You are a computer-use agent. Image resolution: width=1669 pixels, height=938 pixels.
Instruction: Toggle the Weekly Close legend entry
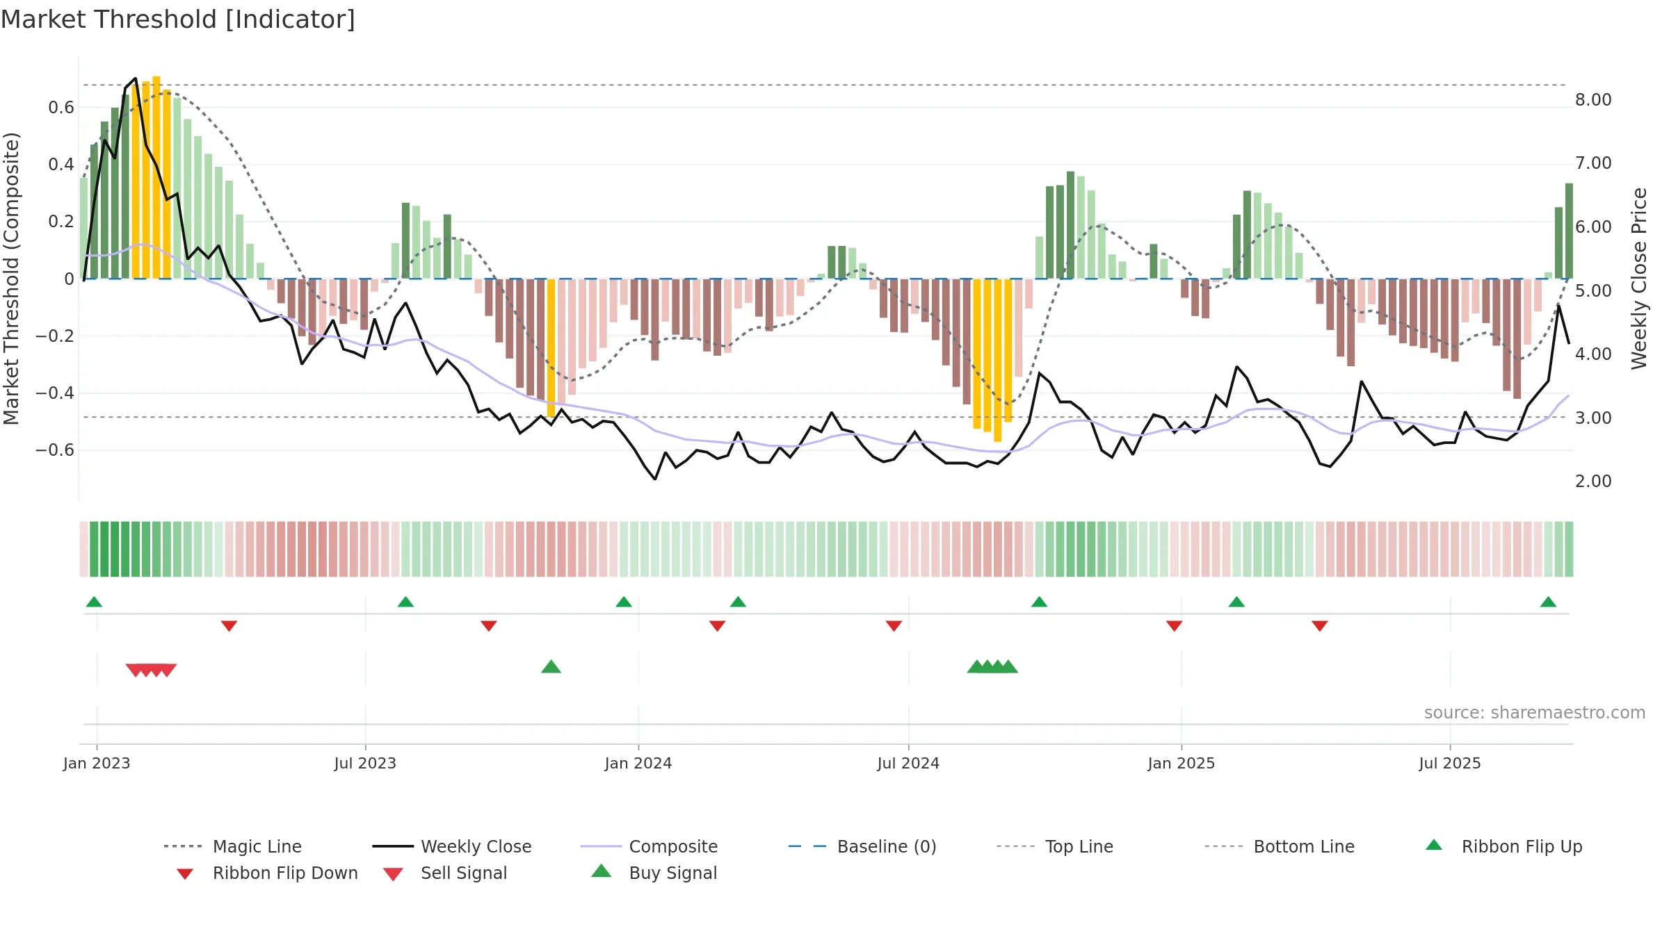452,846
